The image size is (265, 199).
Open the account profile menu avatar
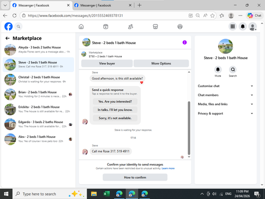[x=252, y=27]
